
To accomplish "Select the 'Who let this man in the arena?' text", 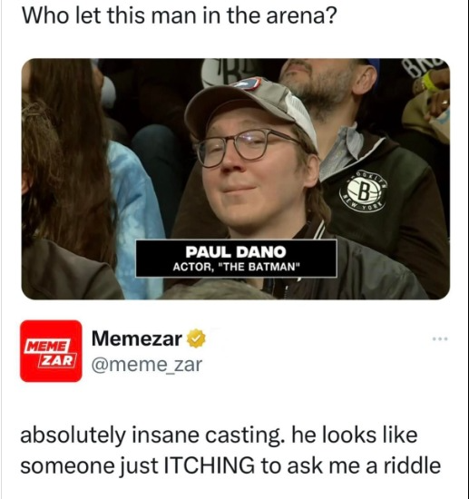I will [x=179, y=16].
